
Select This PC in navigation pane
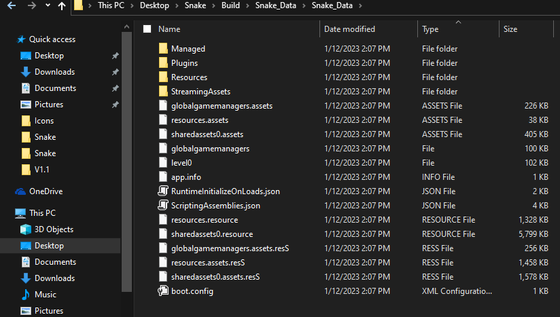coord(42,213)
